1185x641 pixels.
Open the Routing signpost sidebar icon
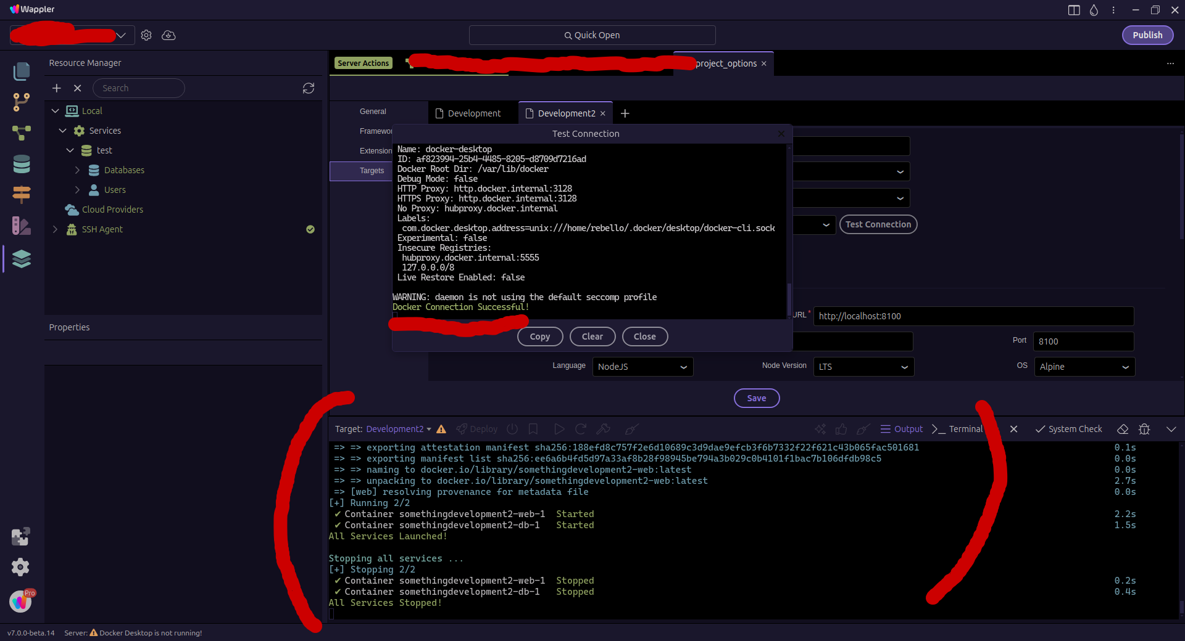point(22,195)
